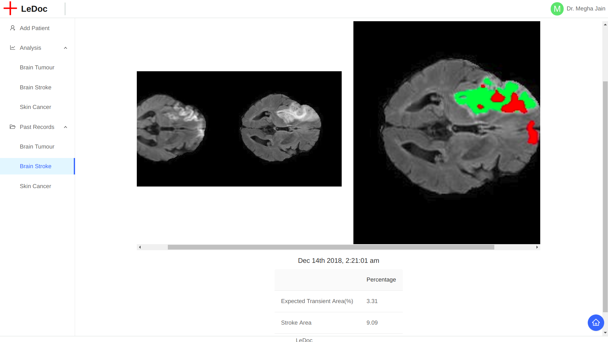Viewport: 608px width, 342px height.
Task: Open Skin Cancer past records
Action: pyautogui.click(x=35, y=186)
